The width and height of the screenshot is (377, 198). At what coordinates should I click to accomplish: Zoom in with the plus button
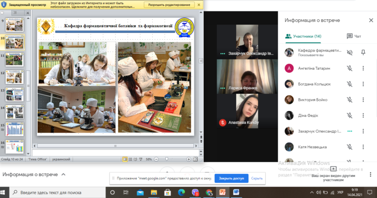[x=188, y=159]
